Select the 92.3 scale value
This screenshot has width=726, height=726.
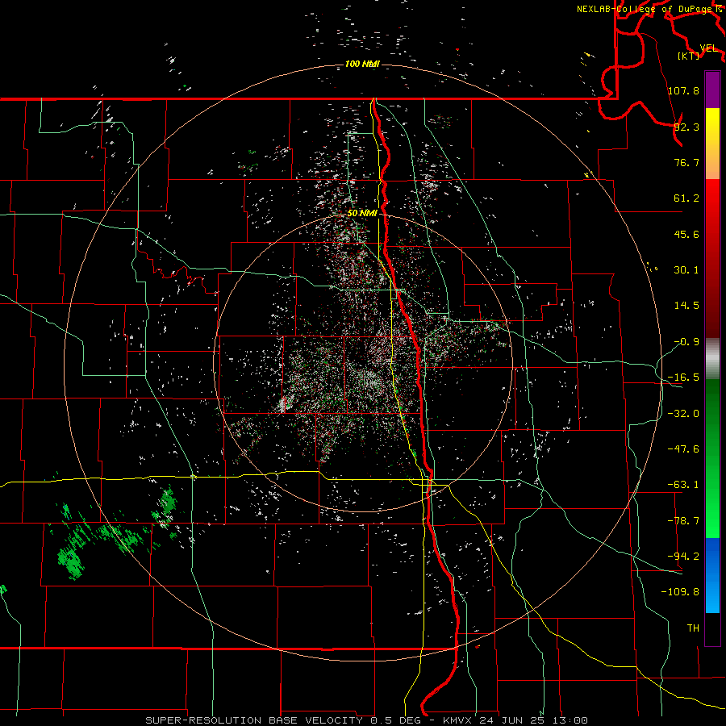[686, 127]
